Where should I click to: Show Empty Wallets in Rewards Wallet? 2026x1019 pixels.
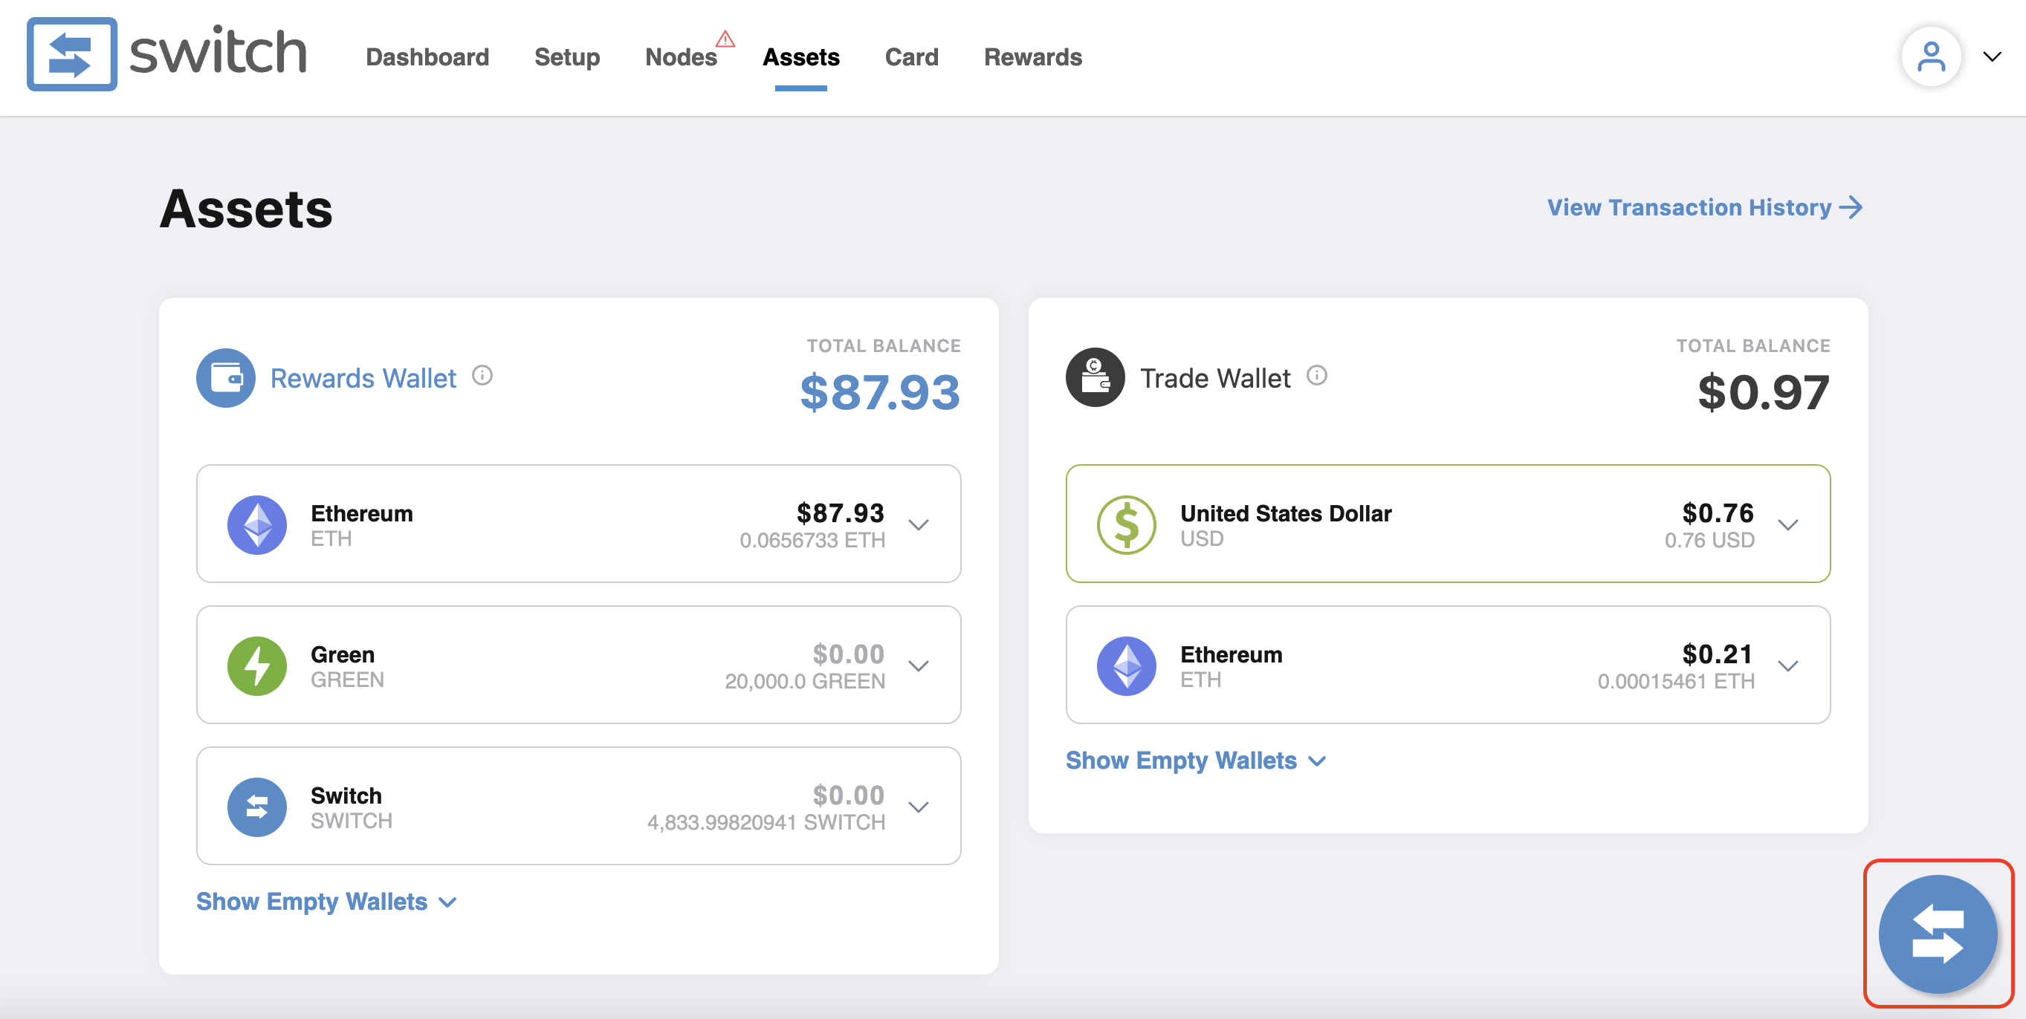tap(326, 901)
